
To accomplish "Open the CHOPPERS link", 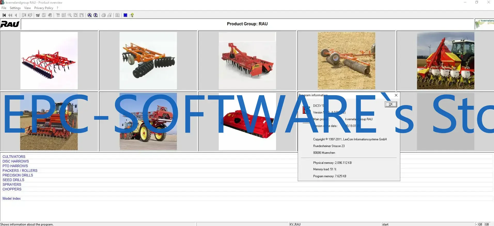I will pyautogui.click(x=12, y=189).
